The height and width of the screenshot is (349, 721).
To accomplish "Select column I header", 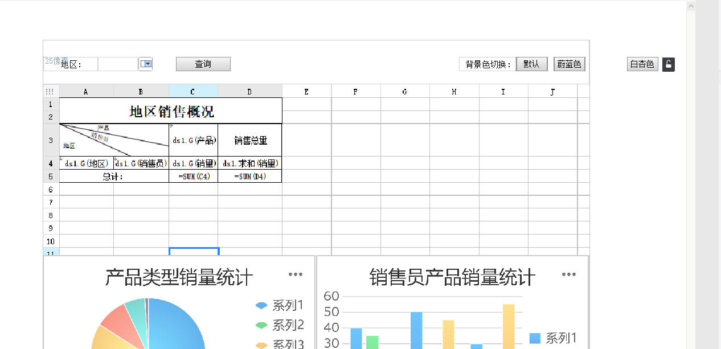I will (503, 91).
